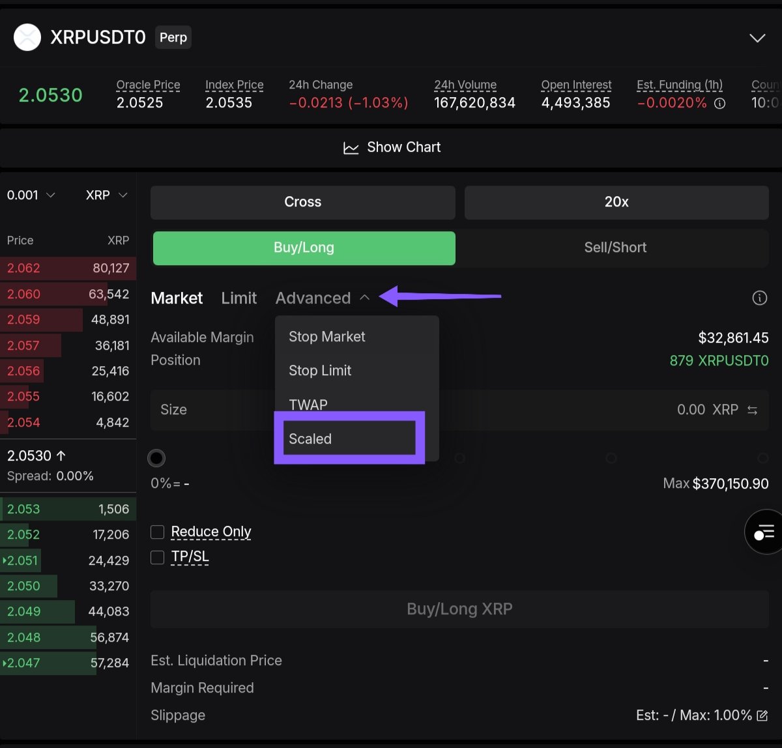
Task: Click the size slider handle at 0%
Action: coord(156,458)
